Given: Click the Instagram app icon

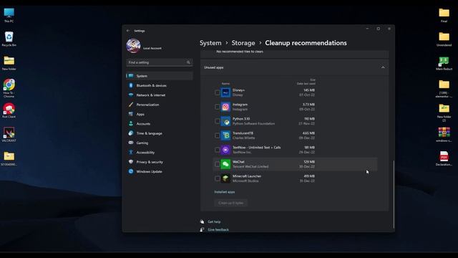Looking at the screenshot, I should (x=225, y=107).
